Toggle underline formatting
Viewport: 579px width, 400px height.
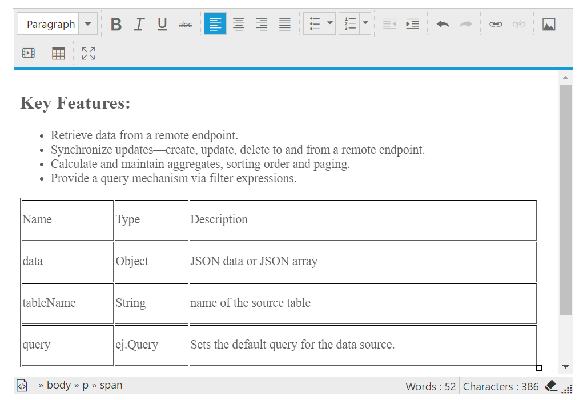tap(162, 24)
